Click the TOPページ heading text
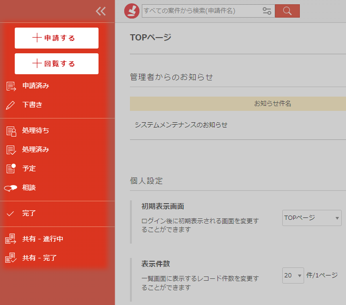 150,38
